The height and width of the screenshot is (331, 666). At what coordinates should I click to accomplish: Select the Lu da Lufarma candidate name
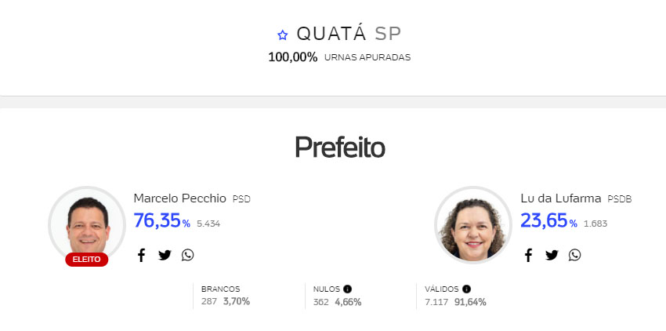click(x=561, y=198)
